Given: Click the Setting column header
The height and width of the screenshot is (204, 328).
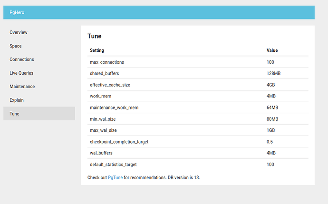Looking at the screenshot, I should pyautogui.click(x=97, y=50).
